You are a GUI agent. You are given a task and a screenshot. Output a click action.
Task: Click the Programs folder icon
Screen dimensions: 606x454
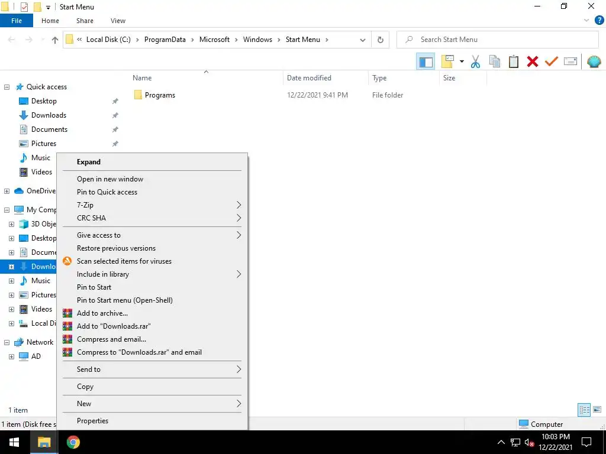pyautogui.click(x=138, y=95)
